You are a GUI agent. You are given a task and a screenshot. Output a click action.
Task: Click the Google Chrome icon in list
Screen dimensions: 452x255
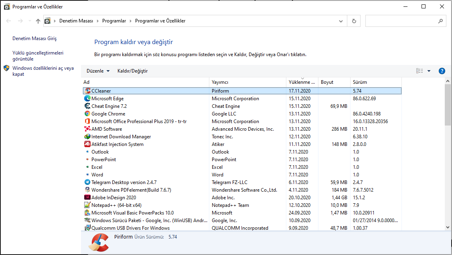(87, 114)
